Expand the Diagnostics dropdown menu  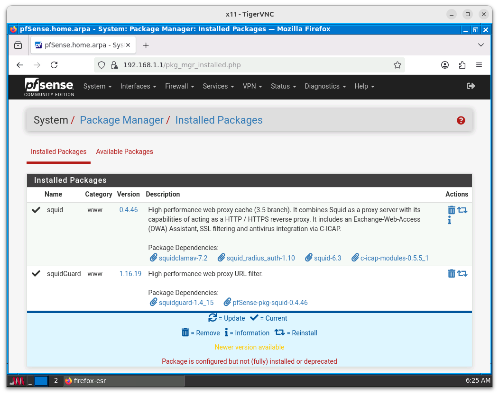coord(325,86)
